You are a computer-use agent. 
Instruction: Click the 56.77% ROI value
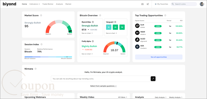[179, 47]
